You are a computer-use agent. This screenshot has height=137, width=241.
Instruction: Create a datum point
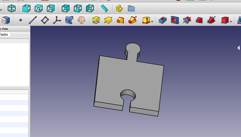(x=21, y=20)
